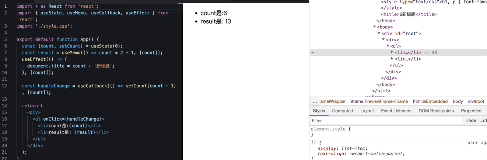The width and height of the screenshot is (487, 160).
Task: Open the Layout tab
Action: click(x=367, y=111)
